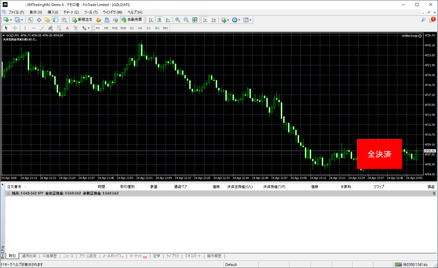This screenshot has width=438, height=268.
Task: Select the vertical line drawing tool
Action: (25, 28)
